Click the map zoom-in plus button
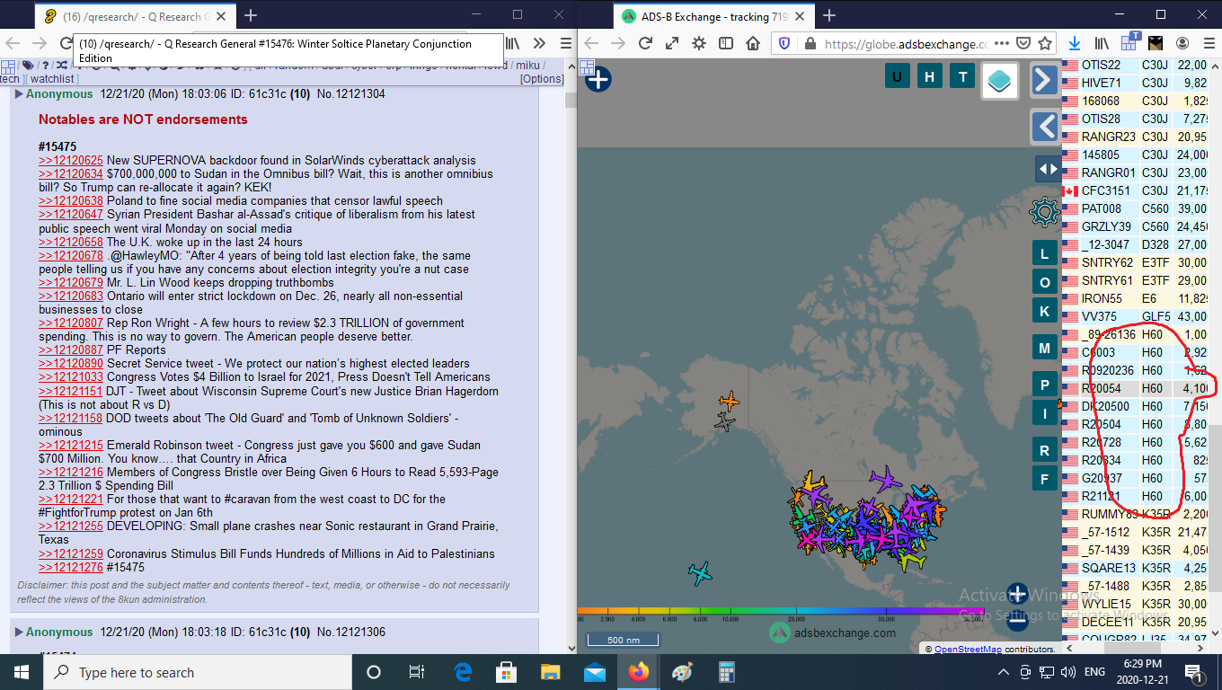Image resolution: width=1222 pixels, height=690 pixels. click(x=1017, y=594)
